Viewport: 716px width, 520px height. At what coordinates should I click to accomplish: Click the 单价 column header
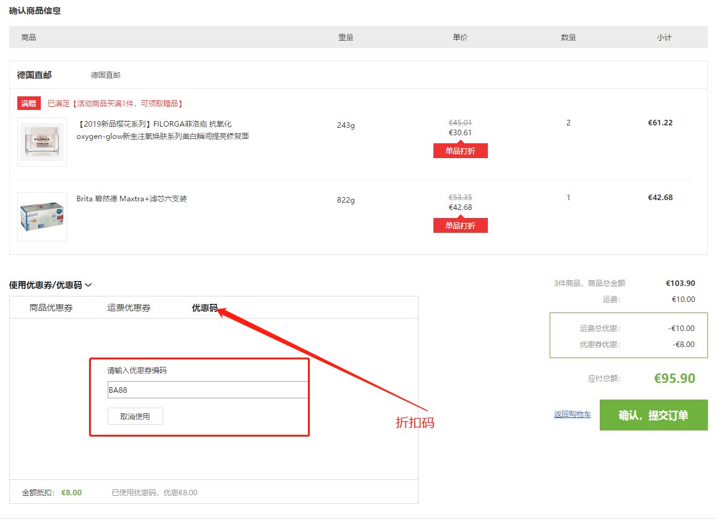point(460,38)
